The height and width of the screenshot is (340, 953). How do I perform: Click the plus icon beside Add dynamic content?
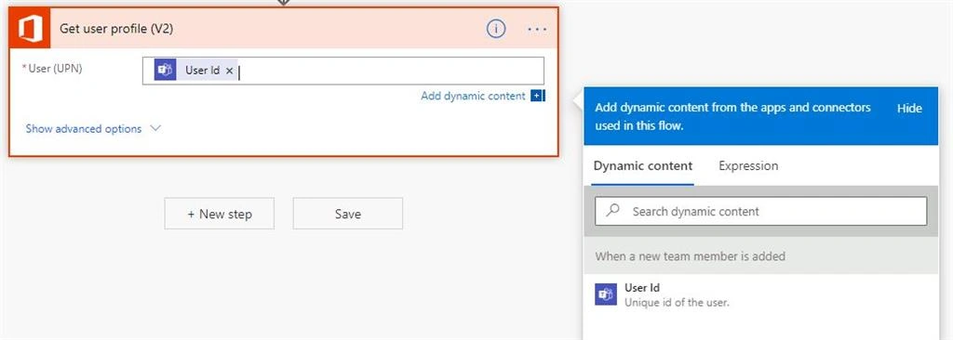[x=537, y=96]
